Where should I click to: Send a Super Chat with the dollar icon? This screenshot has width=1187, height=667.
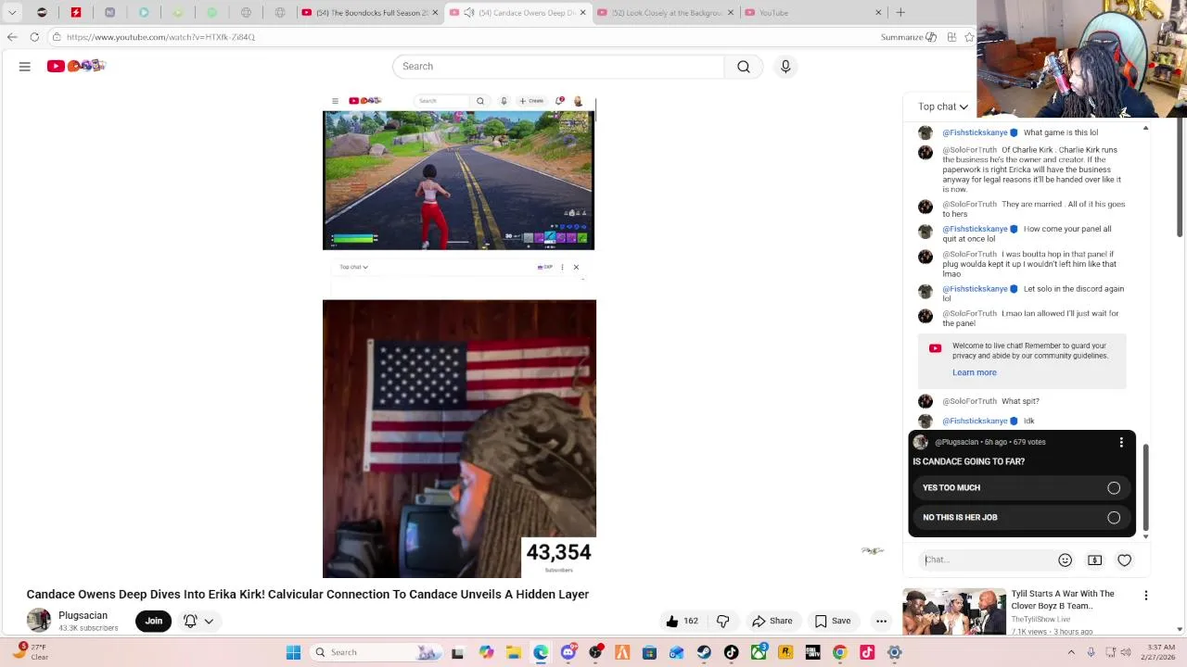point(1094,560)
